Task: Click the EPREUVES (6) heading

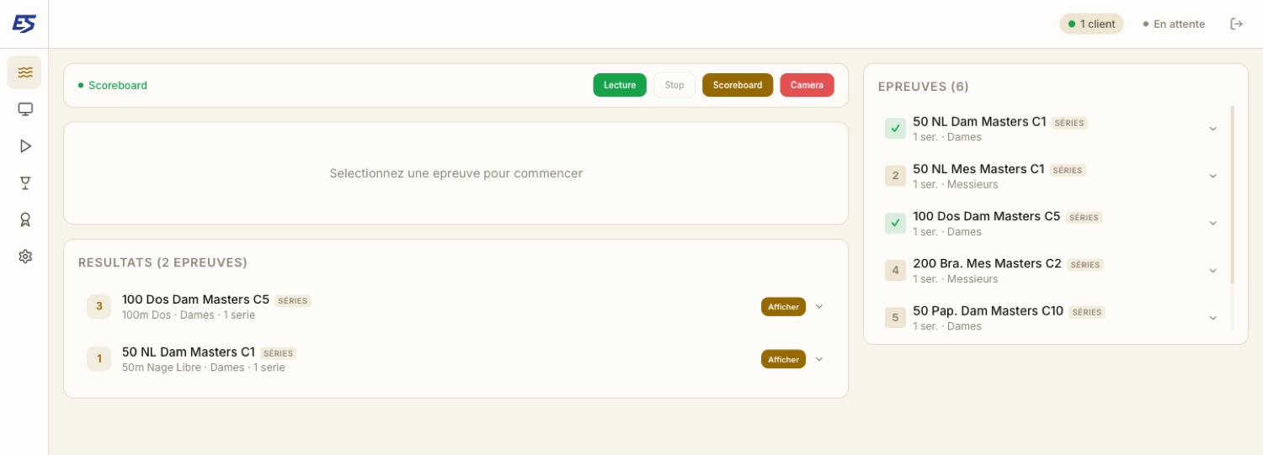Action: point(923,87)
